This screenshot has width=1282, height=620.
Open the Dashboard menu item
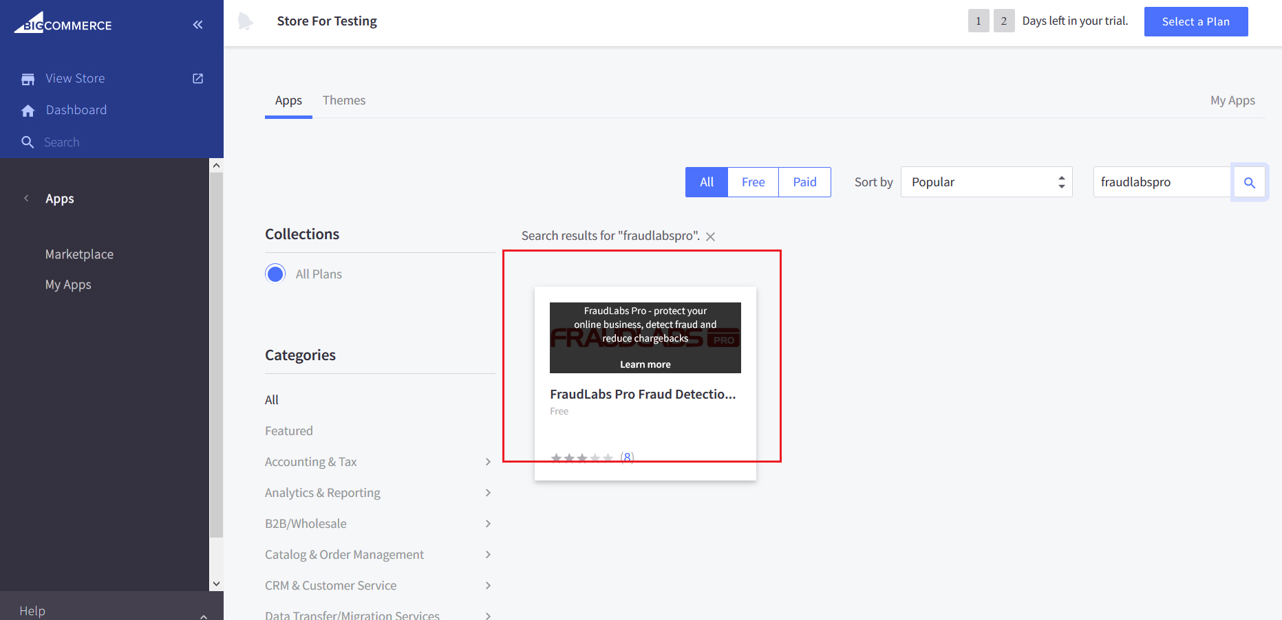pos(76,110)
